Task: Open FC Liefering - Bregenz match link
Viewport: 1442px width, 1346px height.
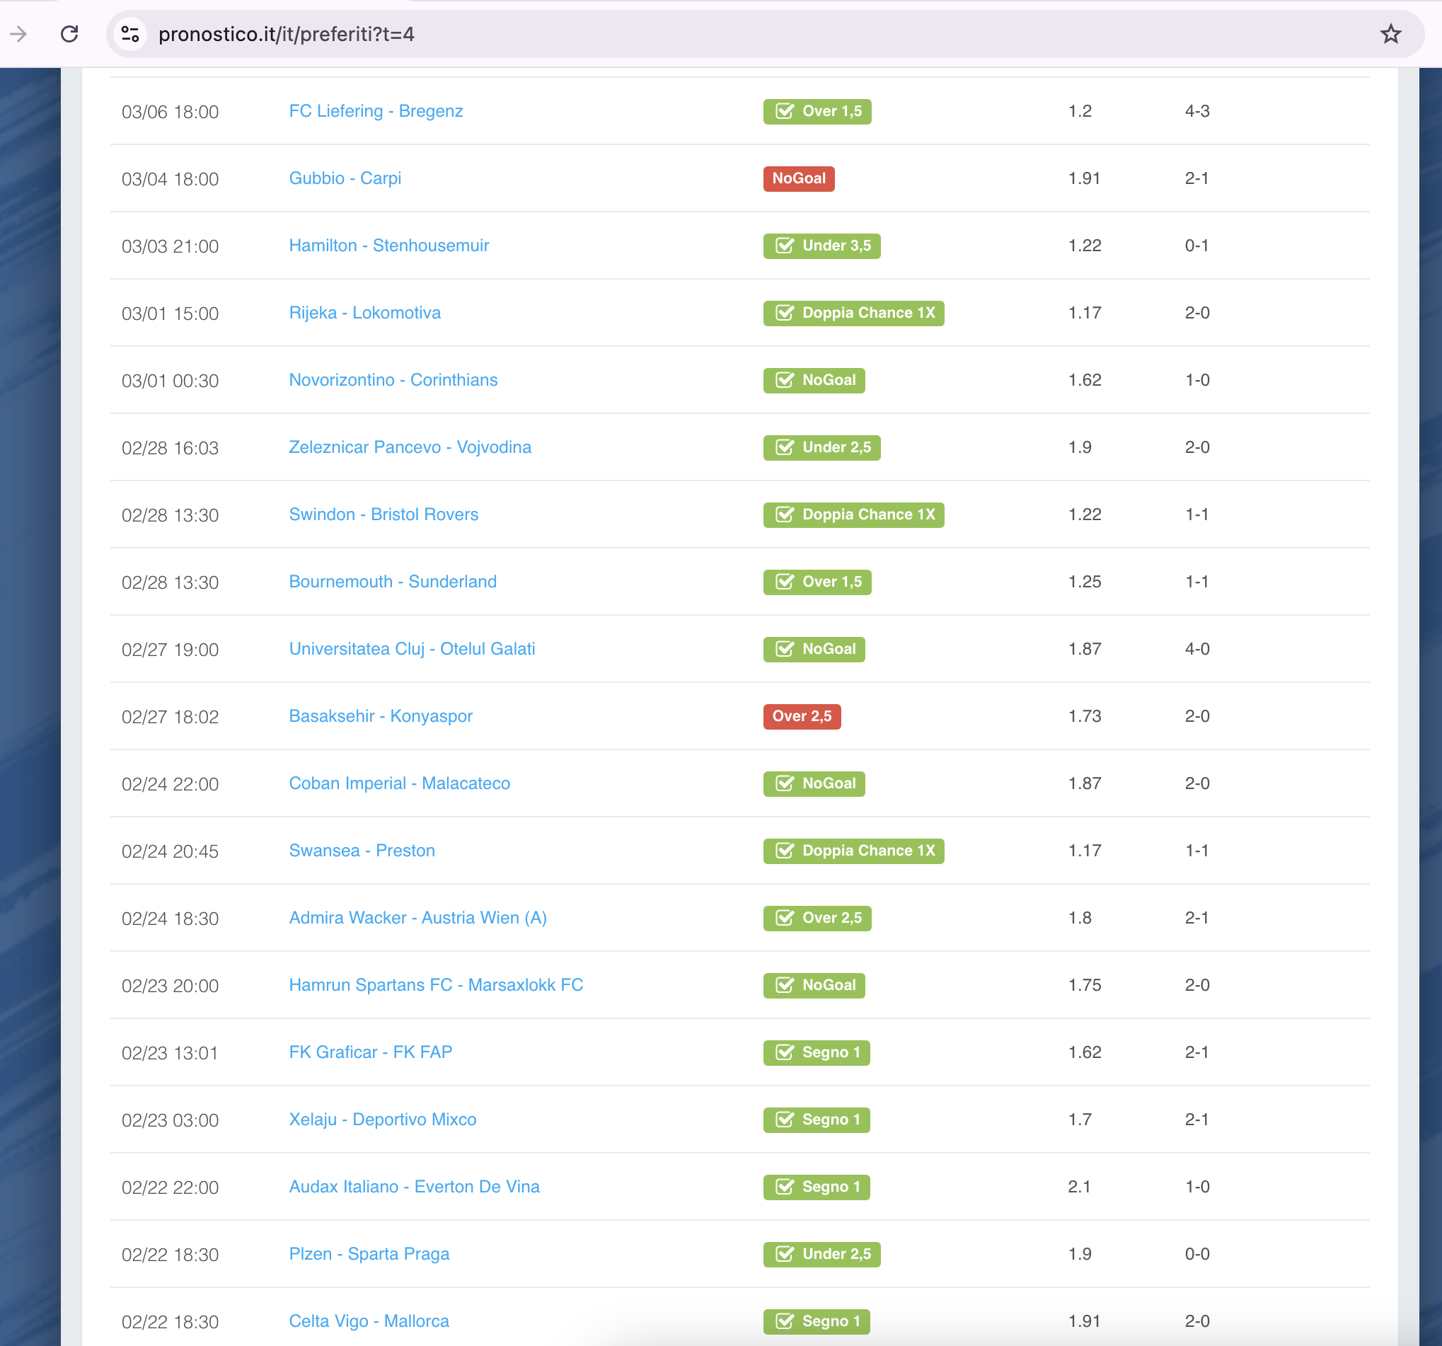Action: point(375,111)
